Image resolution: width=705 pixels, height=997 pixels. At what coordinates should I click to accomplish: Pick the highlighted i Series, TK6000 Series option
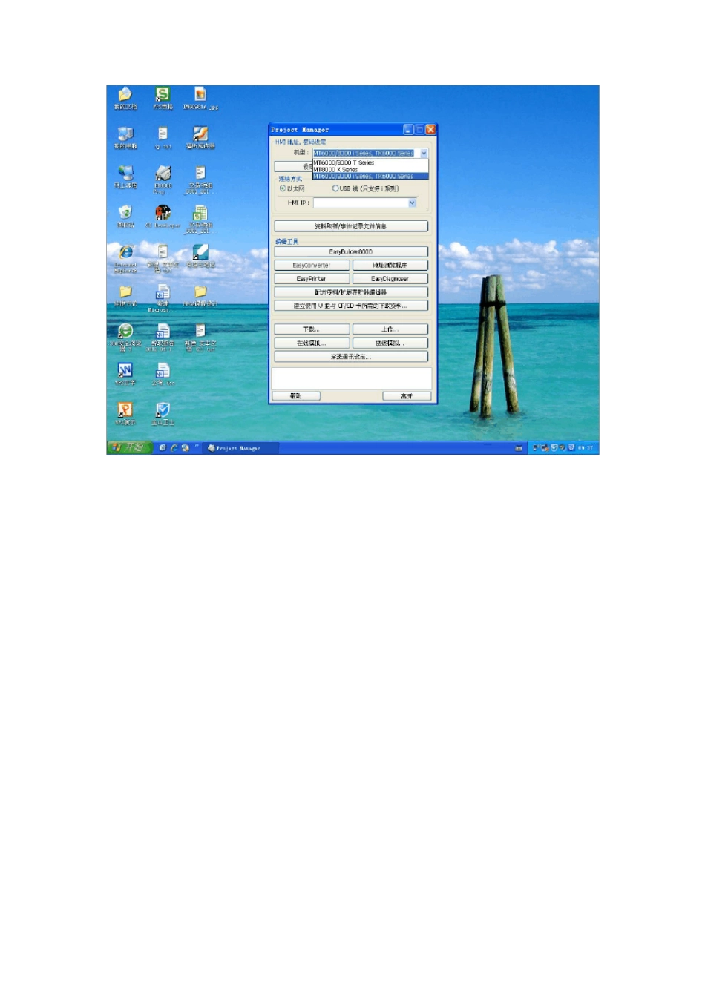363,177
